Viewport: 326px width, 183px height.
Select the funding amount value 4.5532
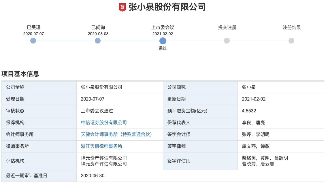(248, 111)
